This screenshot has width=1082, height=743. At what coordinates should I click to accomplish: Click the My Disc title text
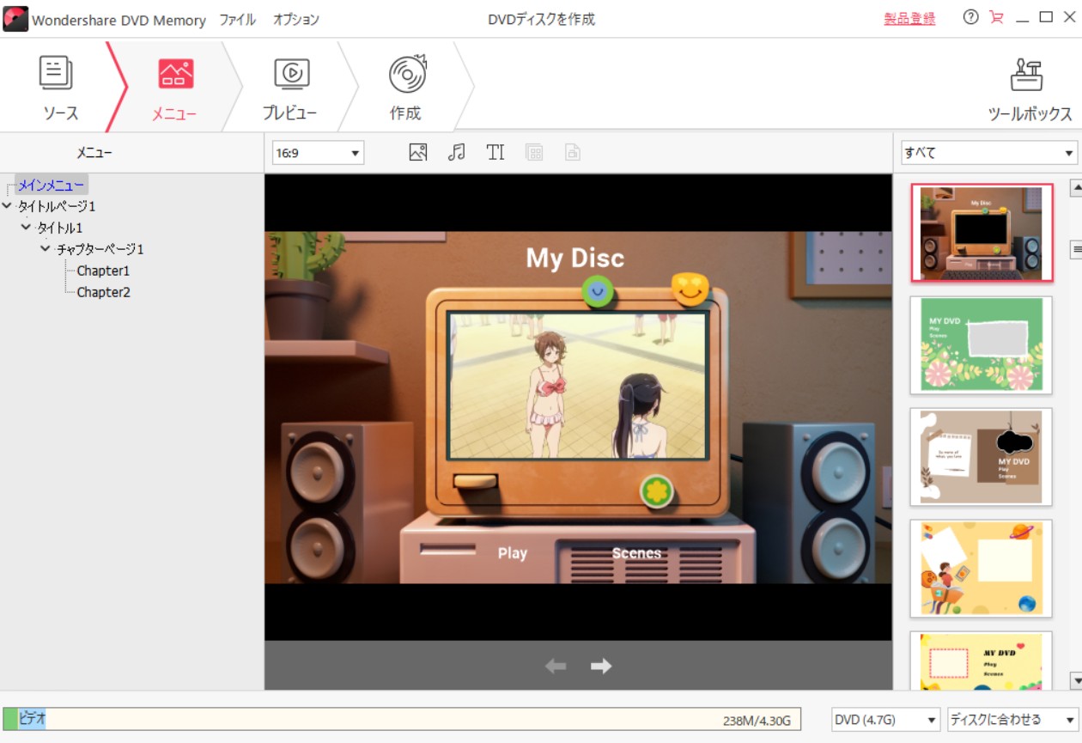pos(575,258)
